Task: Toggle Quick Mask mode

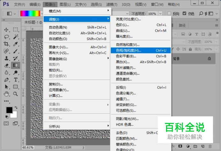Action: 6,123
